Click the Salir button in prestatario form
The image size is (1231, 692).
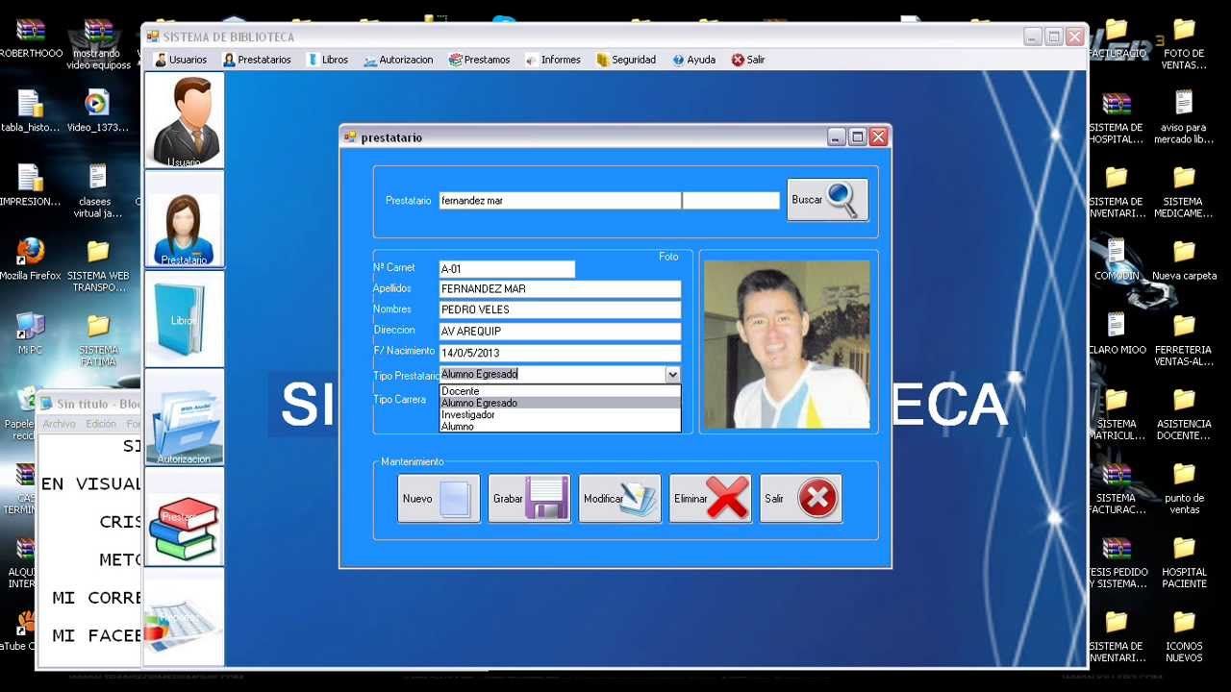pos(801,499)
